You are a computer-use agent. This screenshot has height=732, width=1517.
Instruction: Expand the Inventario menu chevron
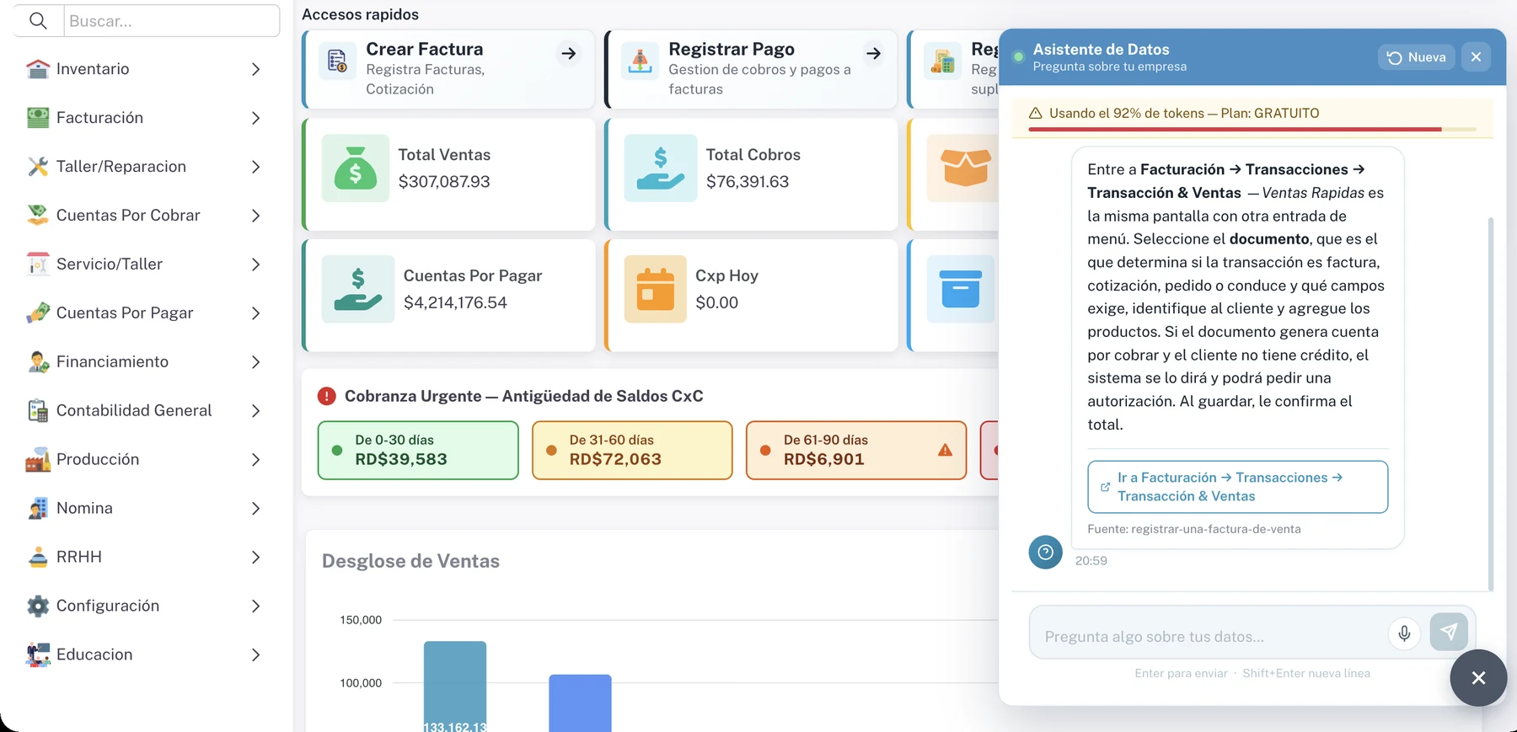point(255,69)
